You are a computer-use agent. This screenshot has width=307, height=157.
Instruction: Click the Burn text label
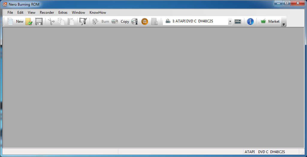[x=105, y=21]
